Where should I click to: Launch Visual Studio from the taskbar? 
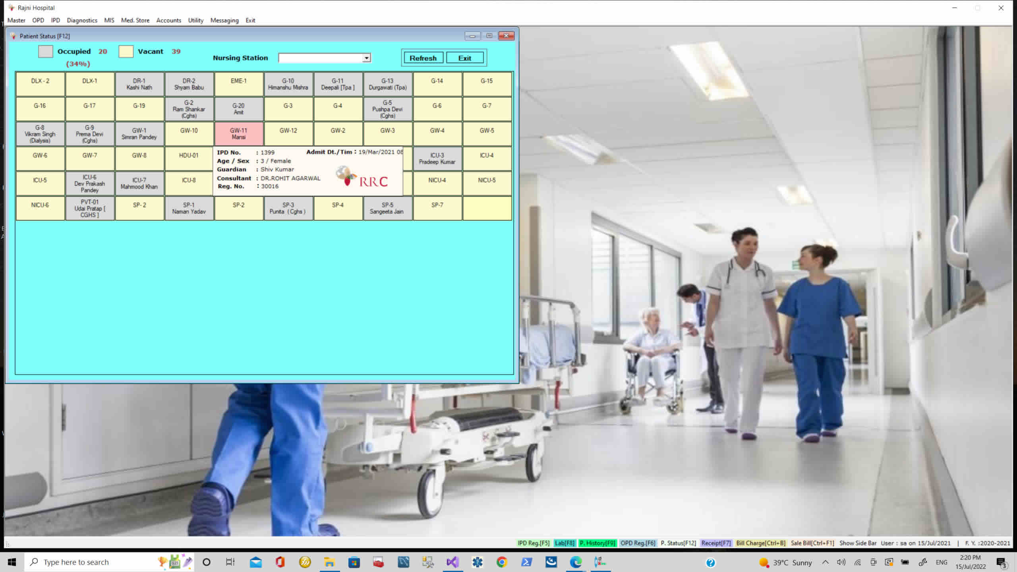pyautogui.click(x=452, y=562)
